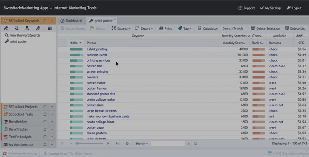Image resolution: width=309 pixels, height=157 pixels.
Task: Go to the first page
Action: point(63,144)
